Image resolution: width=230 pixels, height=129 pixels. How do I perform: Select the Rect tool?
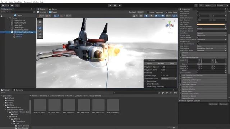(x=40, y=34)
